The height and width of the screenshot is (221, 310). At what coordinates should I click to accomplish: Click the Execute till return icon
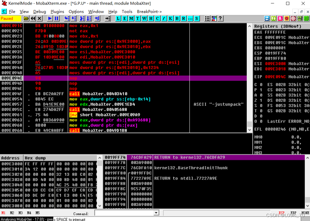pyautogui.click(x=97, y=19)
